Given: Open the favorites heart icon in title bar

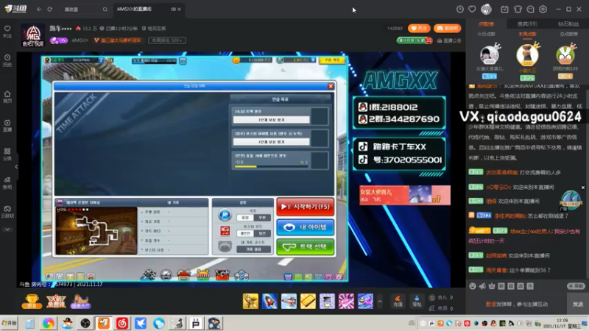Looking at the screenshot, I should pos(472,10).
